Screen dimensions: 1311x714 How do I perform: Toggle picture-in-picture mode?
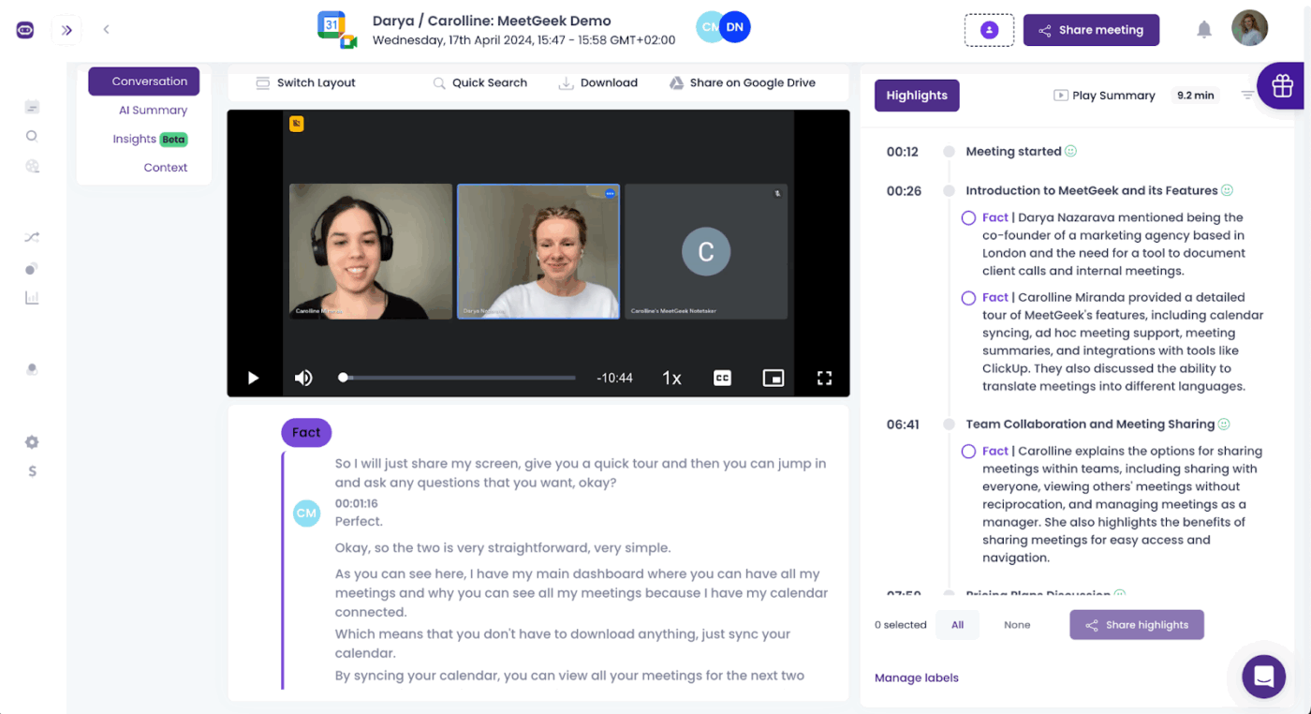click(x=773, y=378)
